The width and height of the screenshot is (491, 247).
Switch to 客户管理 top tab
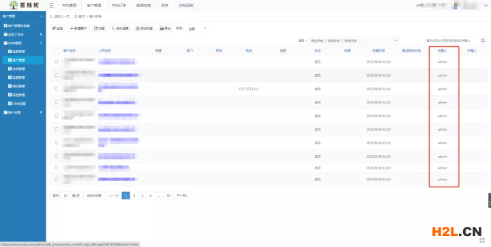click(94, 5)
